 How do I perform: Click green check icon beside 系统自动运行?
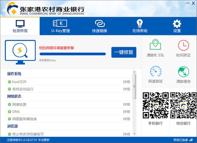pyautogui.click(x=10, y=89)
